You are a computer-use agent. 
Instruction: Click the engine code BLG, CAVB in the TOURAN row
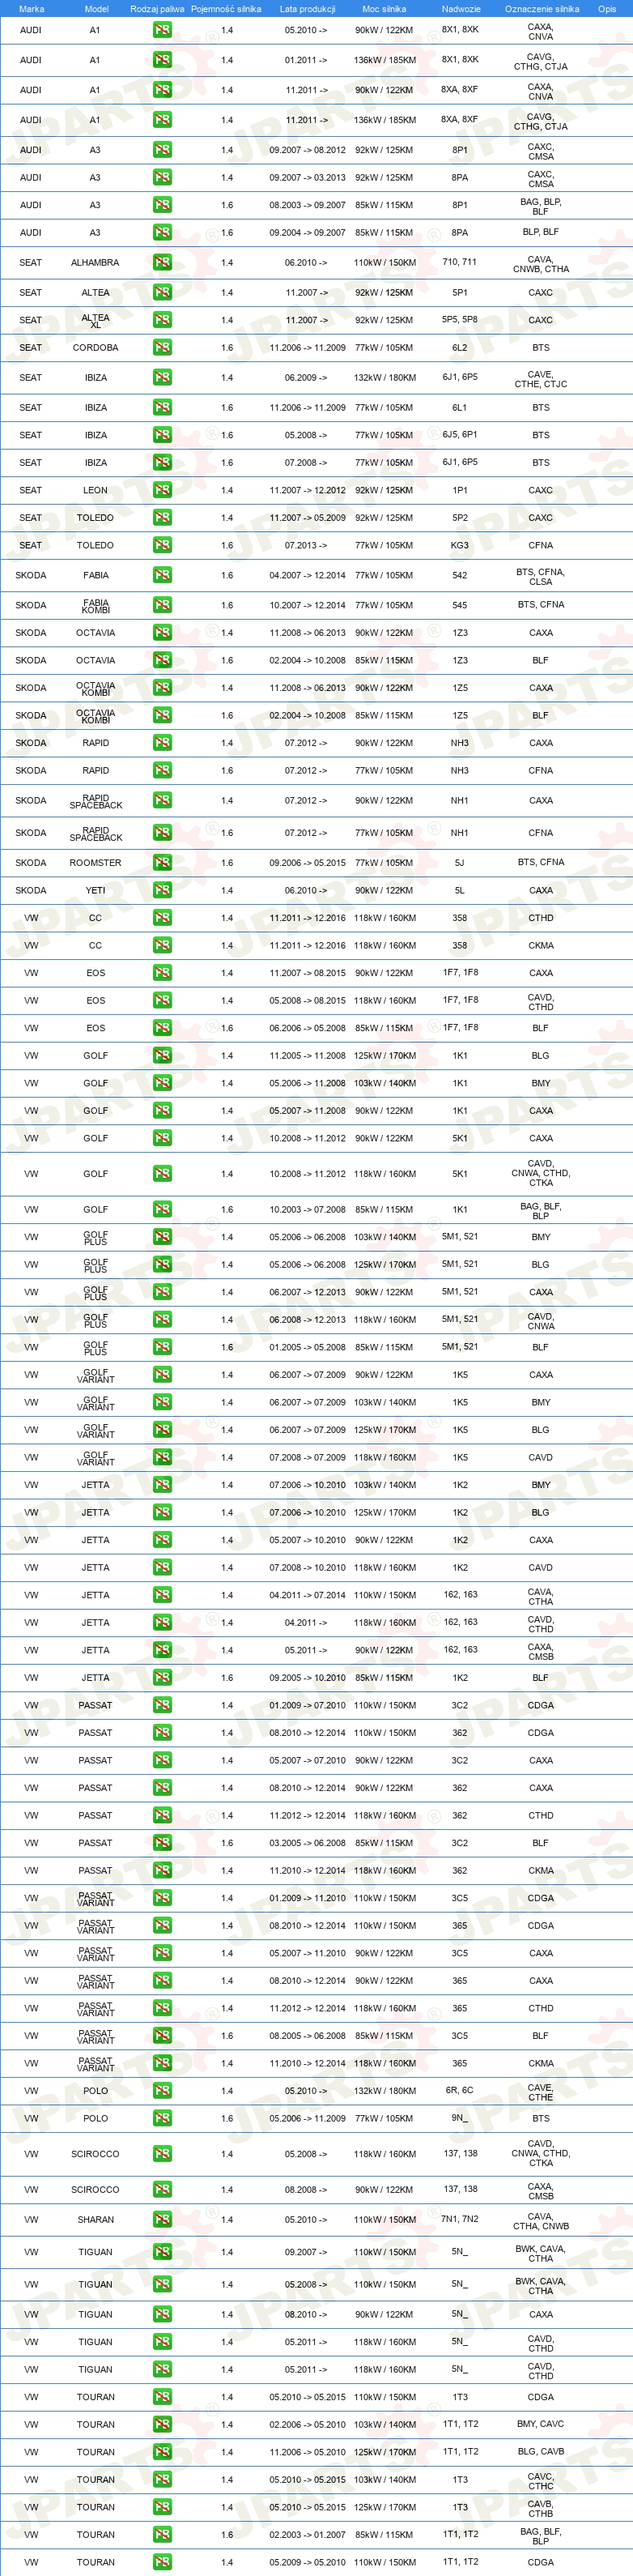(x=540, y=2451)
